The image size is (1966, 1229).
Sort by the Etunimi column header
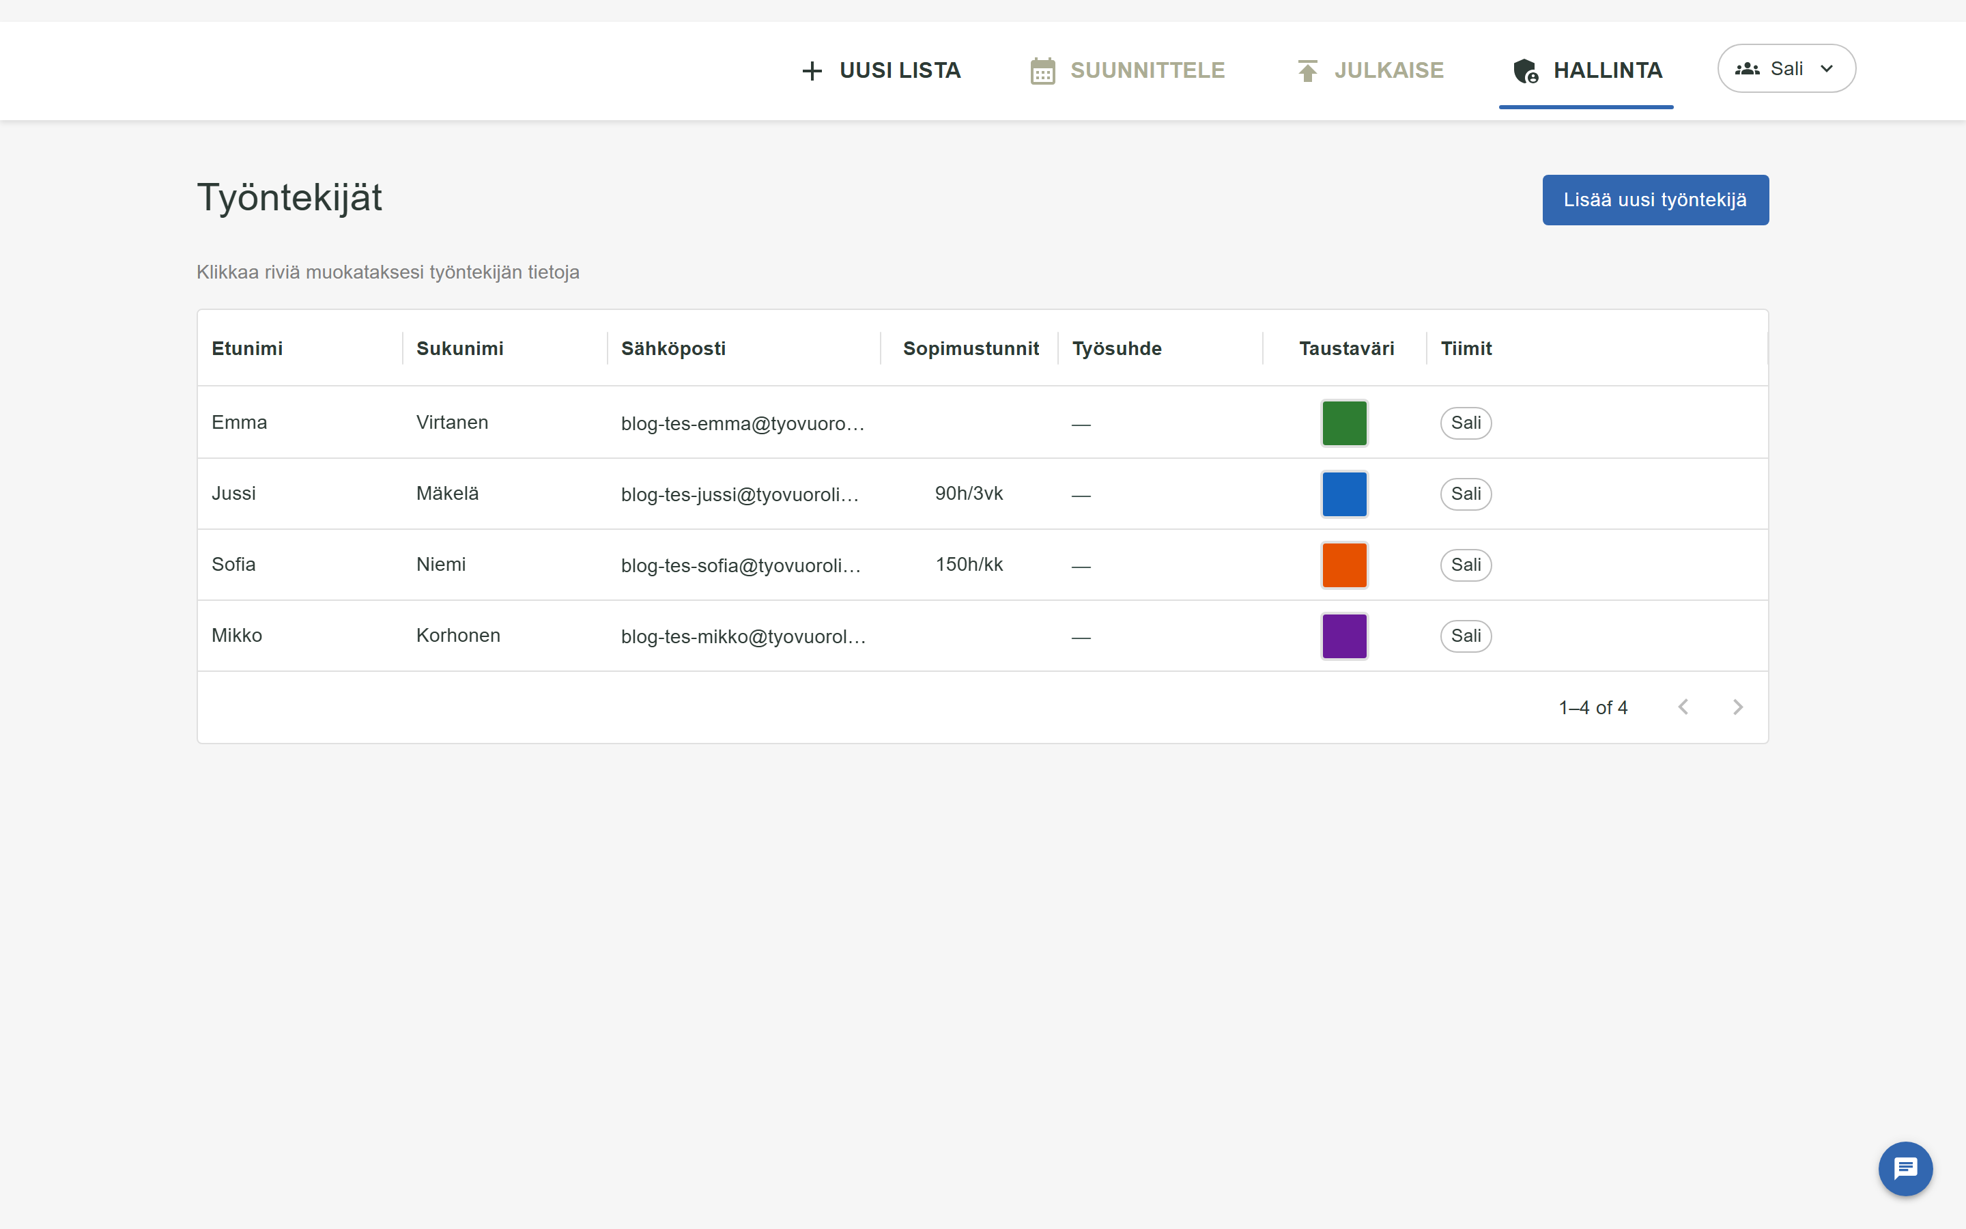click(247, 349)
